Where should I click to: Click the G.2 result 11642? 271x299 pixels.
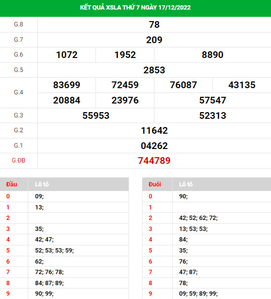point(154,131)
